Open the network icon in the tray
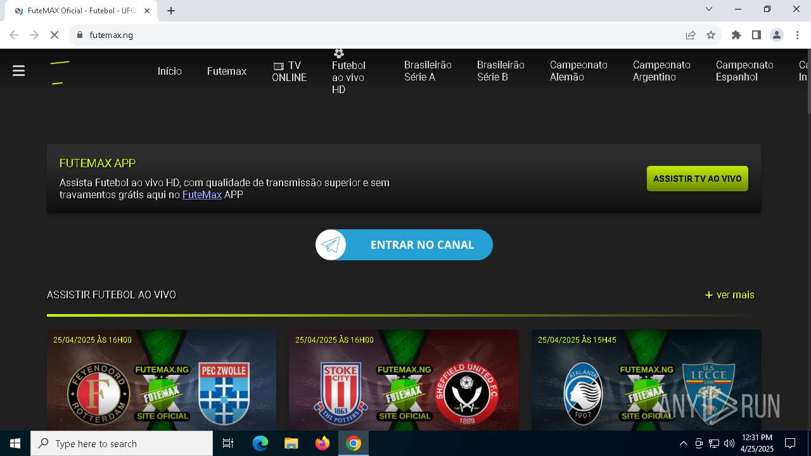This screenshot has width=811, height=456. [714, 443]
